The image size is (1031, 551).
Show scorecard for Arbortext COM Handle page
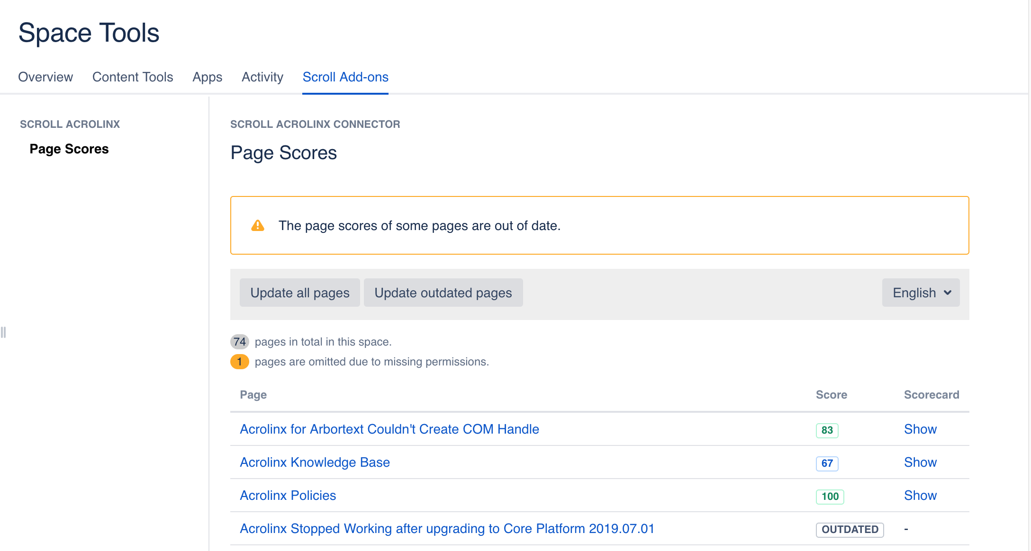click(920, 429)
